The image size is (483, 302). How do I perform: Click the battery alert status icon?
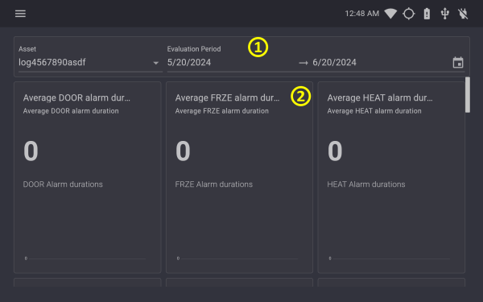click(427, 14)
